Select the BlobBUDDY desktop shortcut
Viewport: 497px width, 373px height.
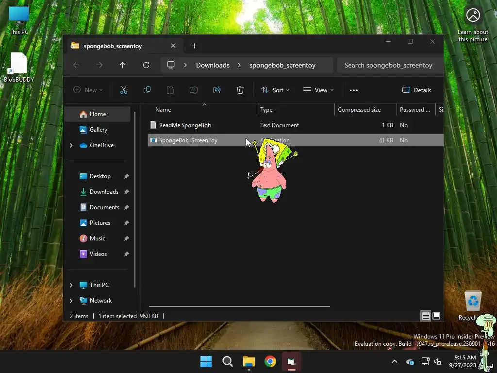tap(19, 67)
